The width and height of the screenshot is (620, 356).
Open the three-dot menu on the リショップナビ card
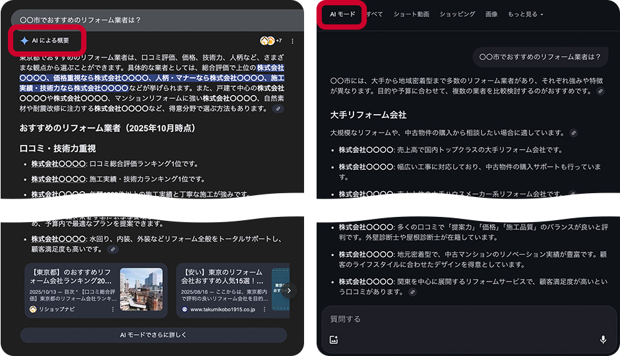pos(112,309)
